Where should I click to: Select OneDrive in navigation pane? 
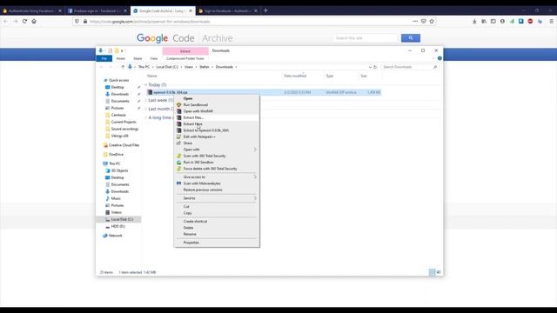pyautogui.click(x=116, y=155)
